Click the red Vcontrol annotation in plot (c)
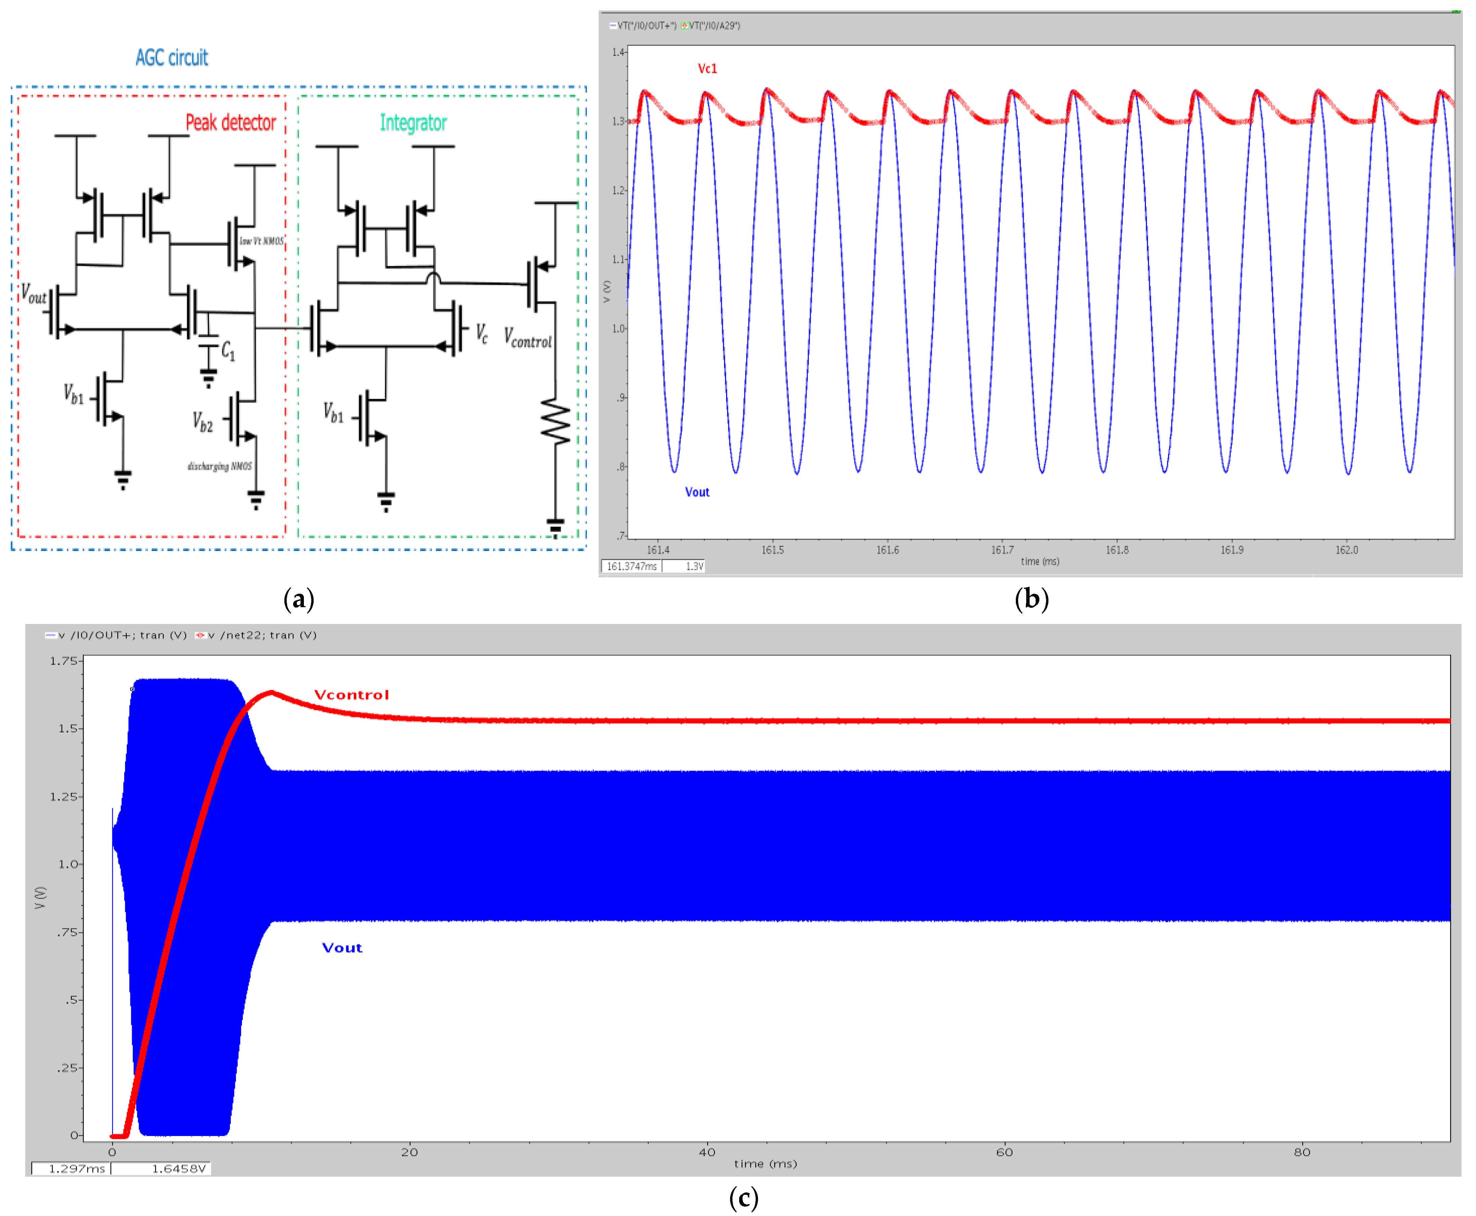This screenshot has height=1216, width=1476. [352, 695]
